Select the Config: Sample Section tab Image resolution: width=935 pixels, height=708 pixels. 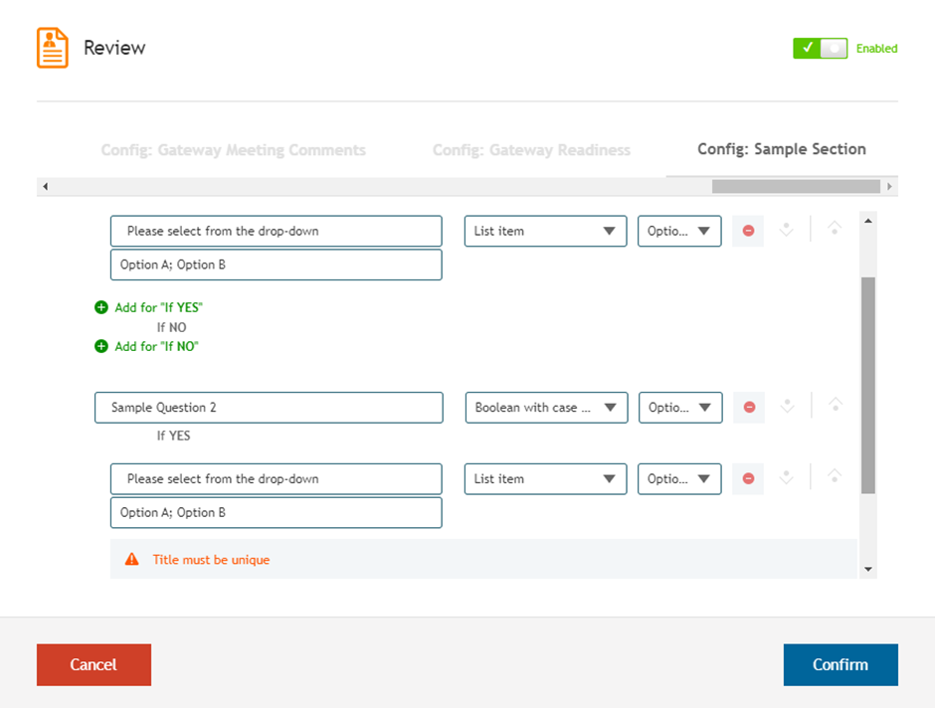tap(782, 149)
